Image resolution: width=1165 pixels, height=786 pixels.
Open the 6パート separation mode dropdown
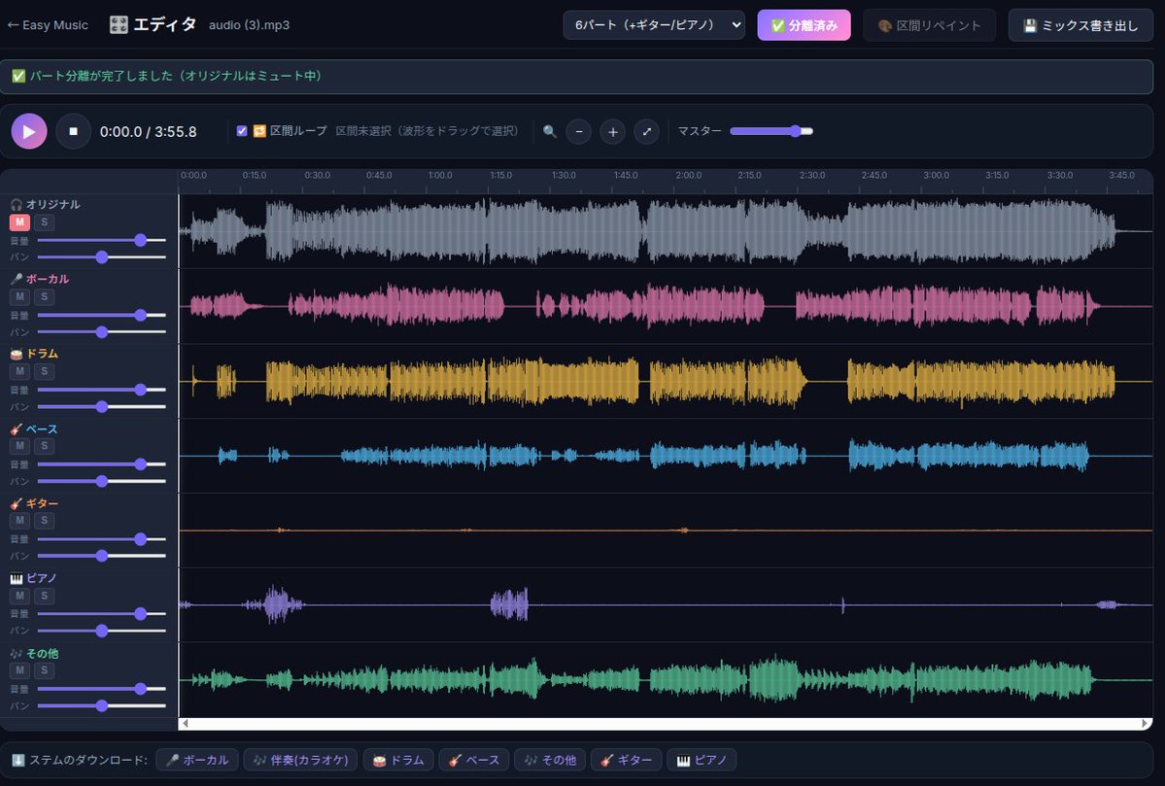coord(654,24)
